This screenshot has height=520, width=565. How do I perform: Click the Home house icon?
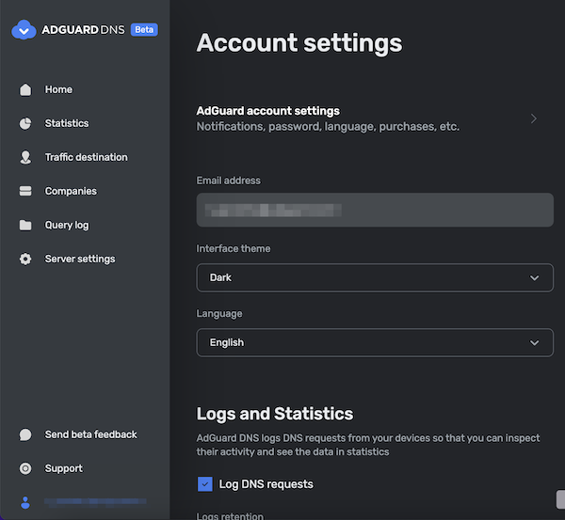pyautogui.click(x=25, y=89)
